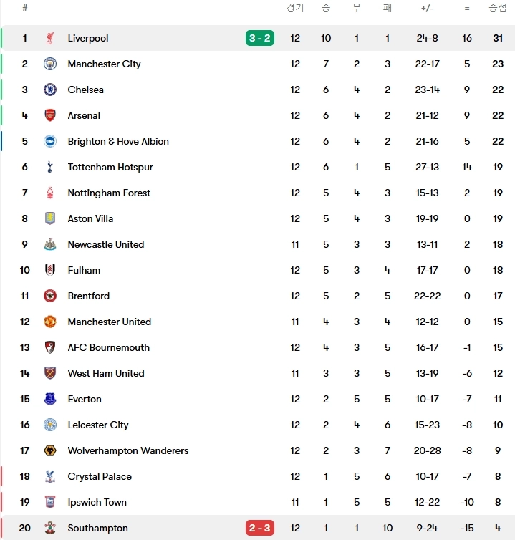Click the Aston Villa crest icon

tap(50, 218)
